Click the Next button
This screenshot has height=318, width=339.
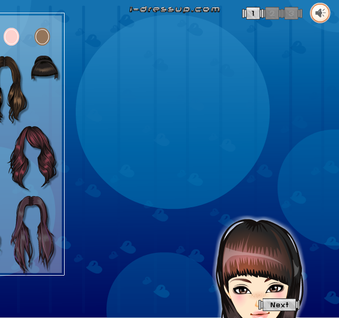279,305
